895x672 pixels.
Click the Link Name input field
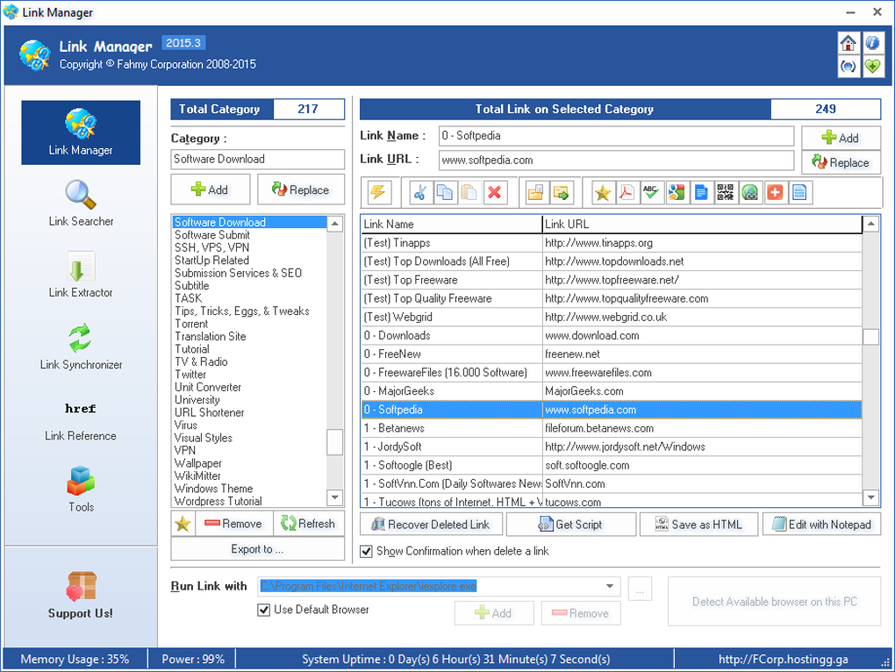[x=617, y=136]
